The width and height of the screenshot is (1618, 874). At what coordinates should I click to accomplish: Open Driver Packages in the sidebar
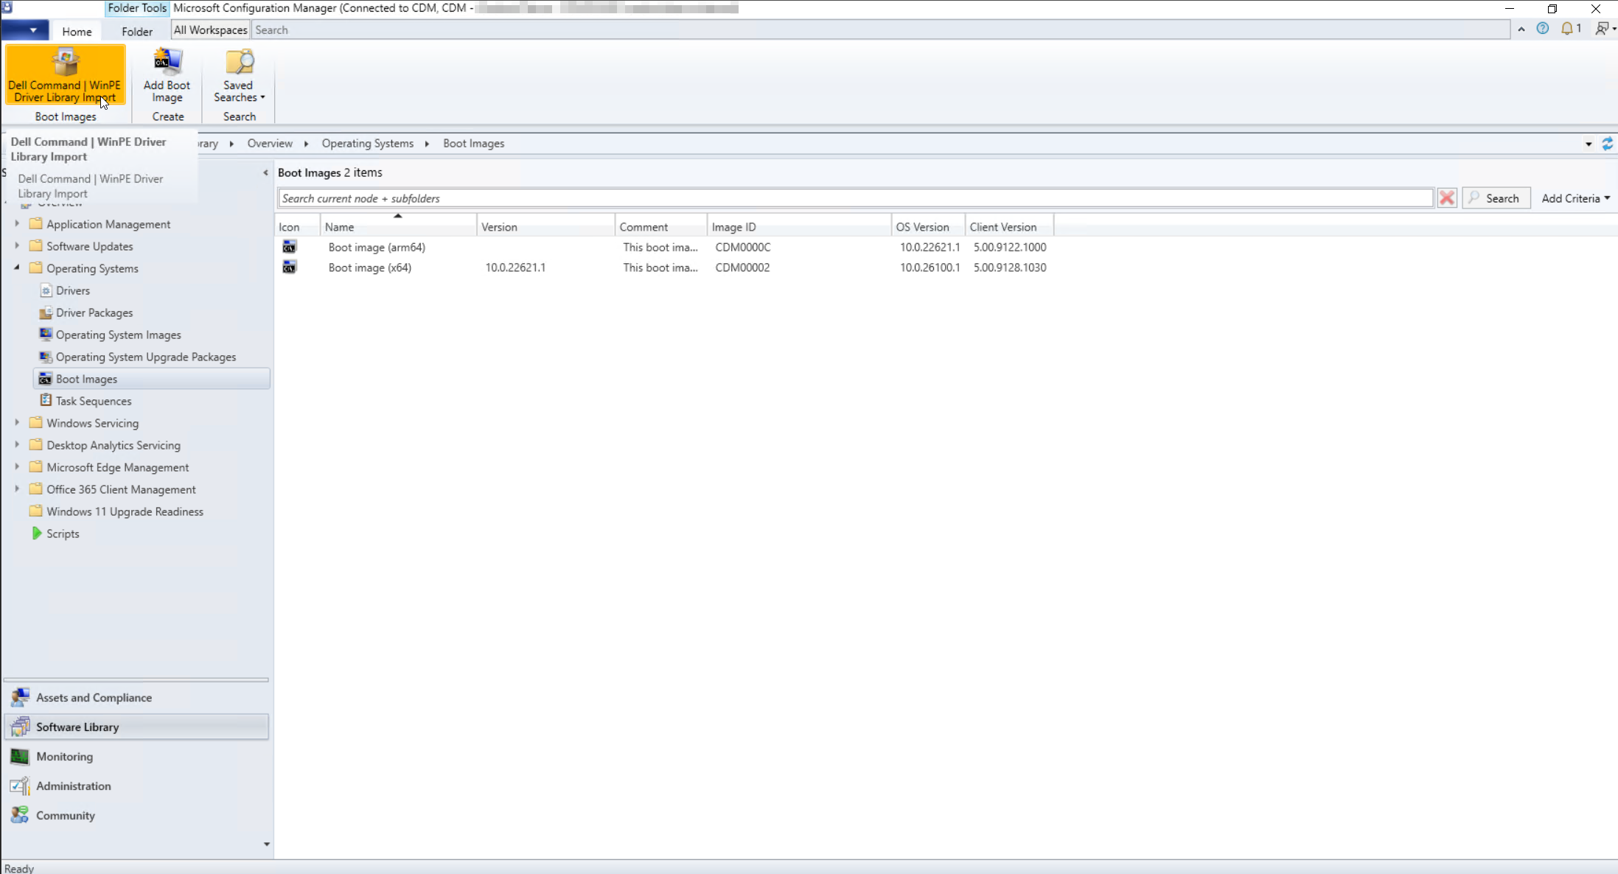94,312
